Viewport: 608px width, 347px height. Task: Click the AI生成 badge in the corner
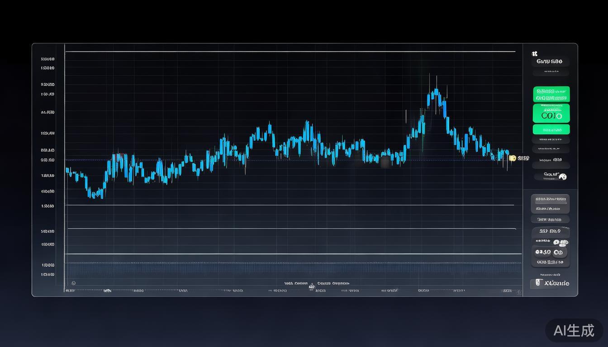[574, 331]
